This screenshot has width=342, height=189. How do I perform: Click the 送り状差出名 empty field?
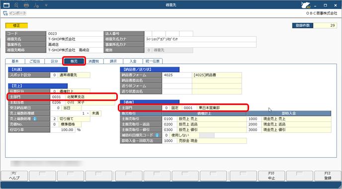point(177,92)
